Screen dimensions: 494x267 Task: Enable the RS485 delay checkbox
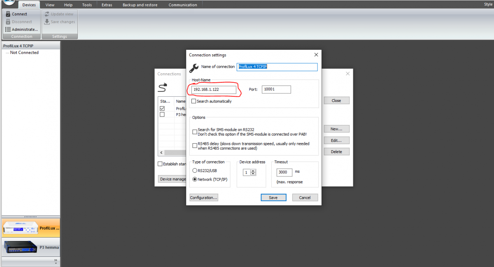coord(195,146)
